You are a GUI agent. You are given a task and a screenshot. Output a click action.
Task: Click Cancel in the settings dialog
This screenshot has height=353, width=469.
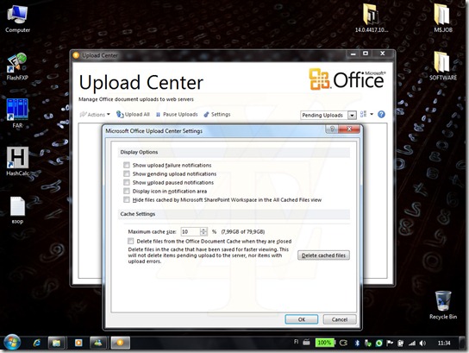point(340,319)
